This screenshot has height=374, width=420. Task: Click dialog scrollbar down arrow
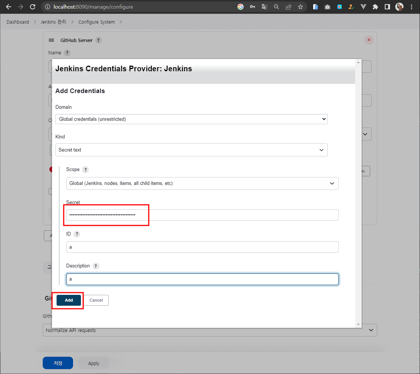[359, 324]
